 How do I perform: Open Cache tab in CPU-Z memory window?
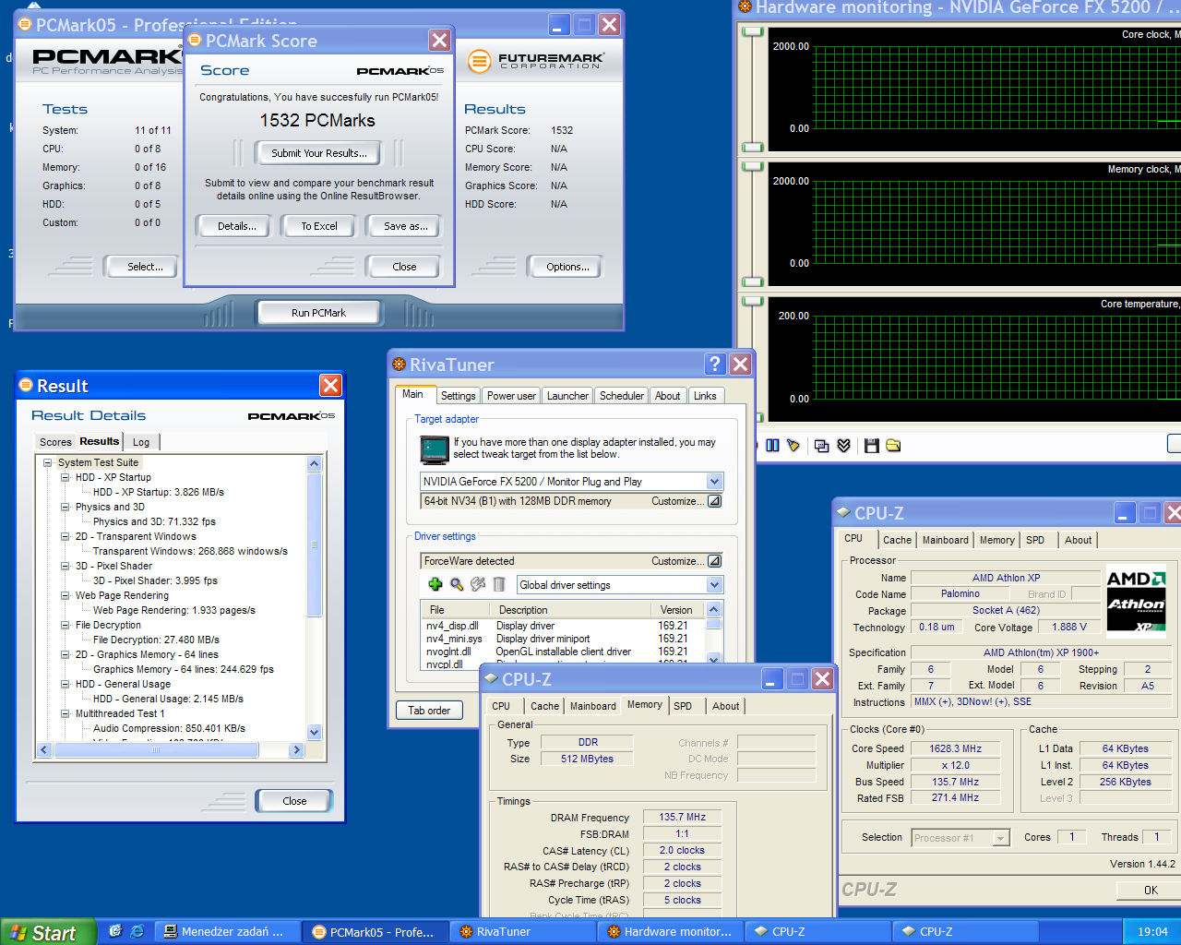(x=544, y=706)
